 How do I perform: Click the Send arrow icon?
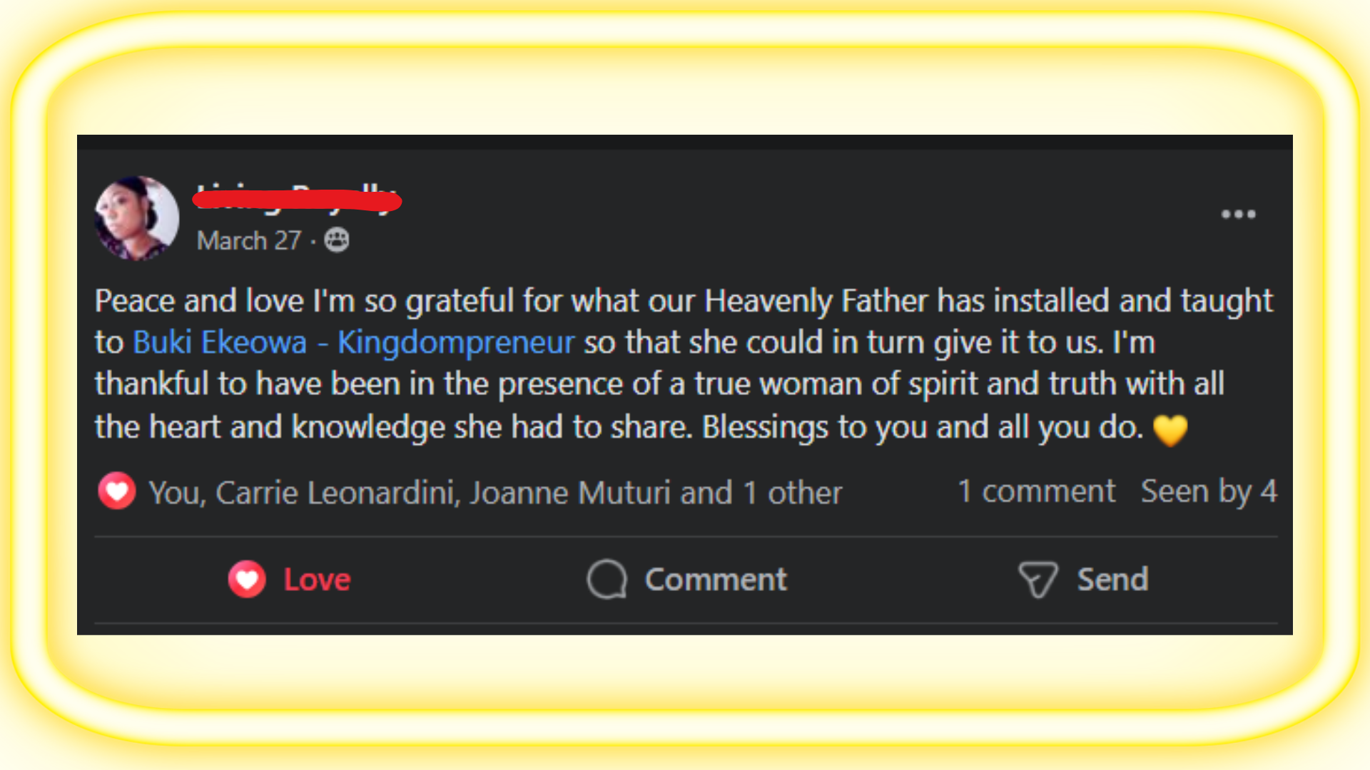point(1037,579)
